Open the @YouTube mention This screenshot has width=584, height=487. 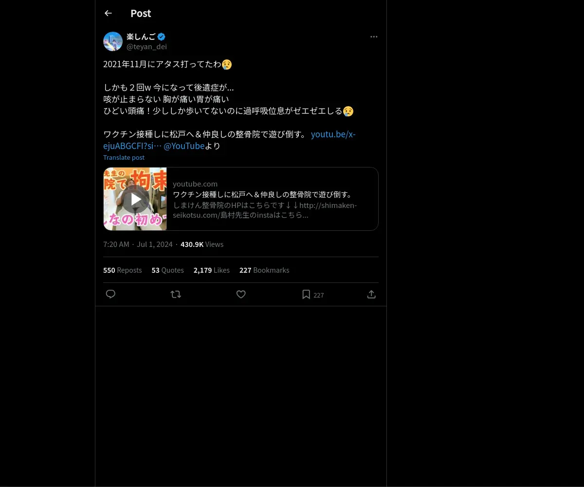pyautogui.click(x=184, y=146)
